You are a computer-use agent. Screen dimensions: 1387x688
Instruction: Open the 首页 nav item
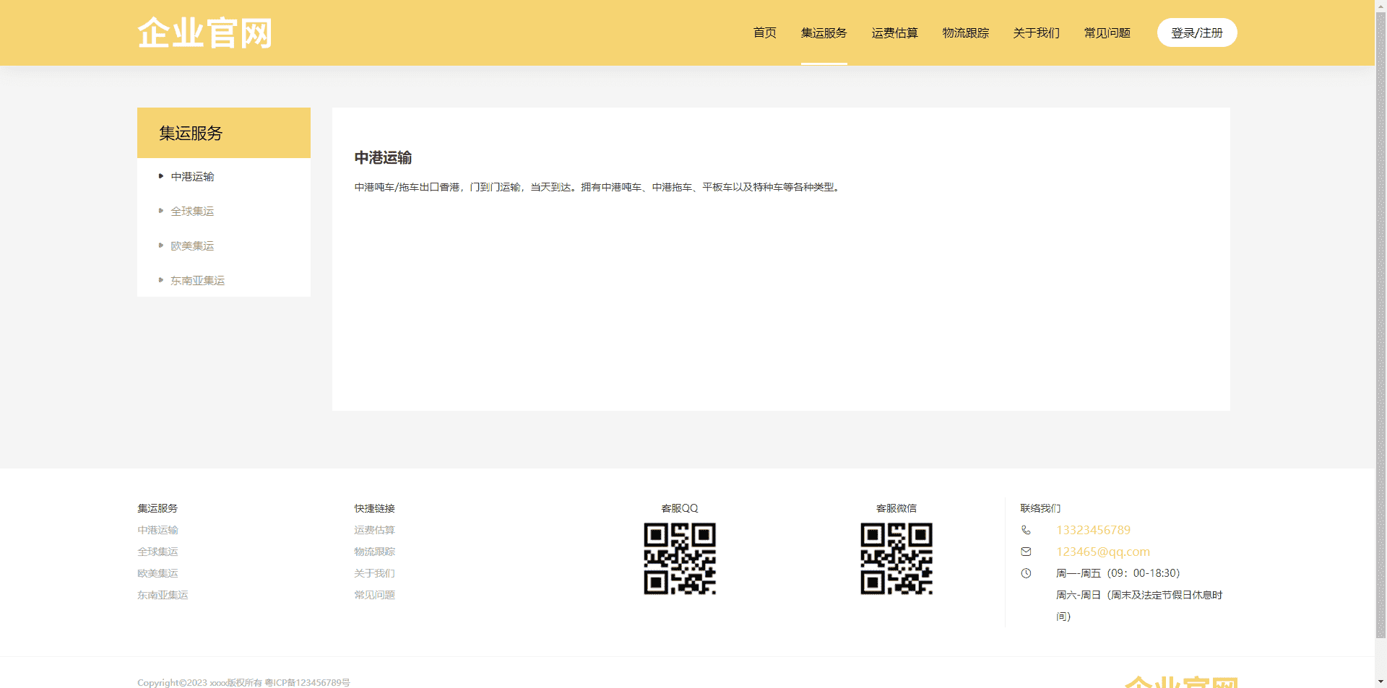(764, 32)
